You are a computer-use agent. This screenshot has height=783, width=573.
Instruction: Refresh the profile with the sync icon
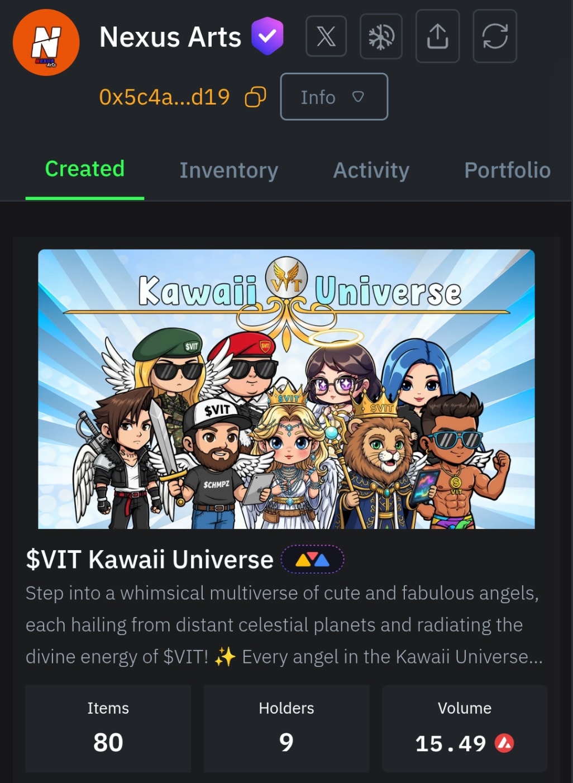pos(495,36)
